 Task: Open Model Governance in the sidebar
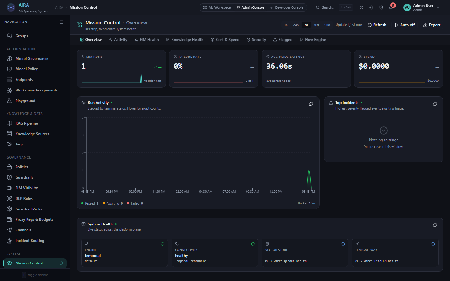tap(35, 59)
